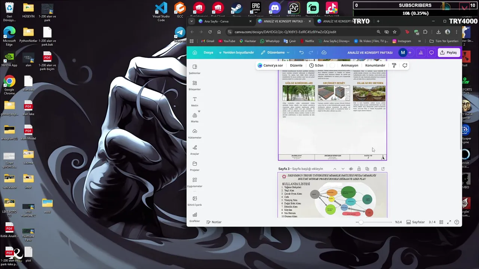
Task: Open the M account avatar
Action: [403, 53]
